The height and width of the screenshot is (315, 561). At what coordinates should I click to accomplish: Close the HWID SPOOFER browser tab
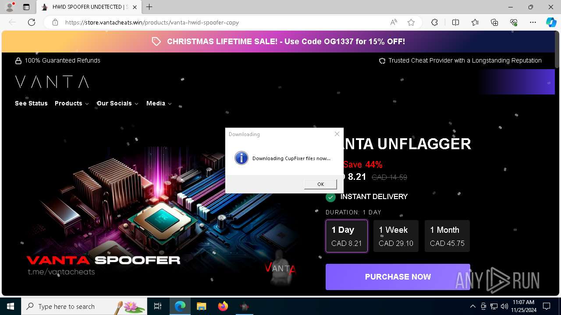coord(135,7)
